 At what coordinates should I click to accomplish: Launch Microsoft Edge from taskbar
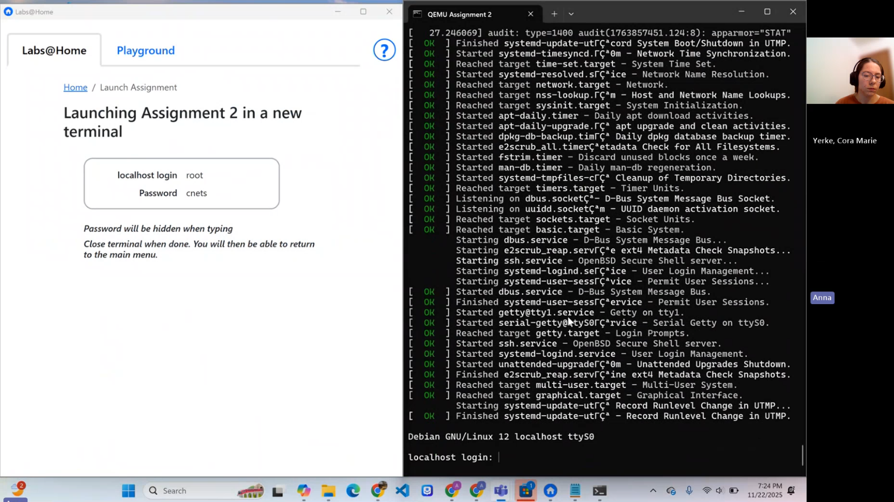(353, 491)
